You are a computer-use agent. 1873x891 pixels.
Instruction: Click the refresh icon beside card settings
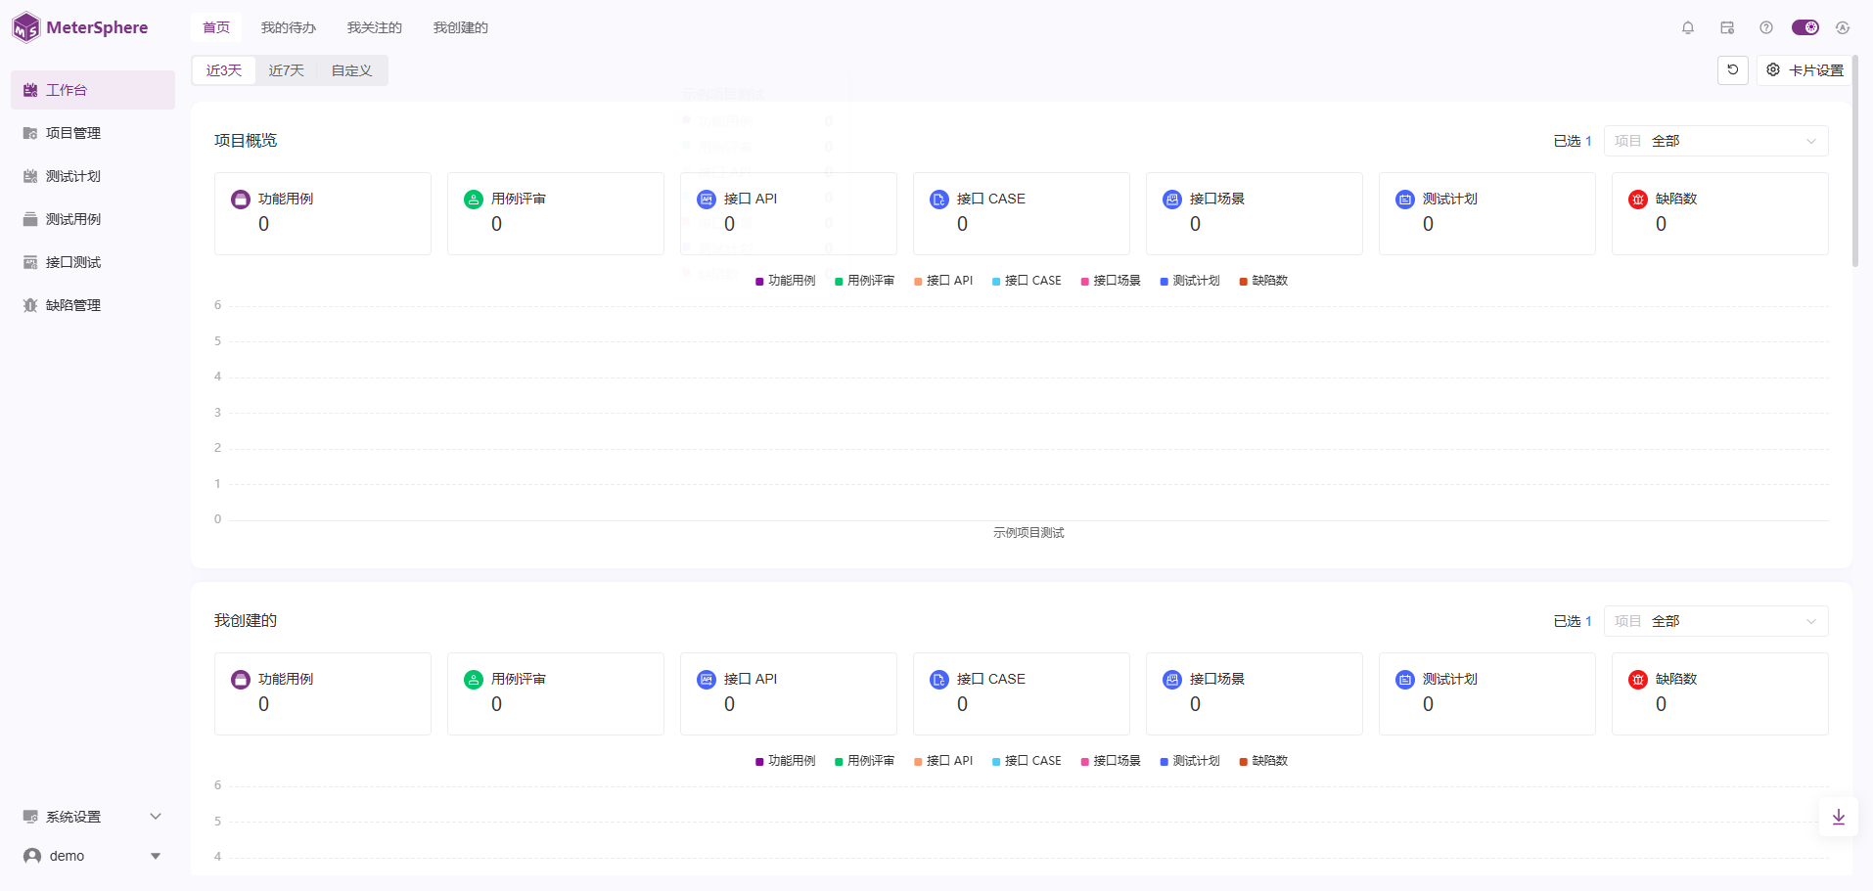(1733, 70)
